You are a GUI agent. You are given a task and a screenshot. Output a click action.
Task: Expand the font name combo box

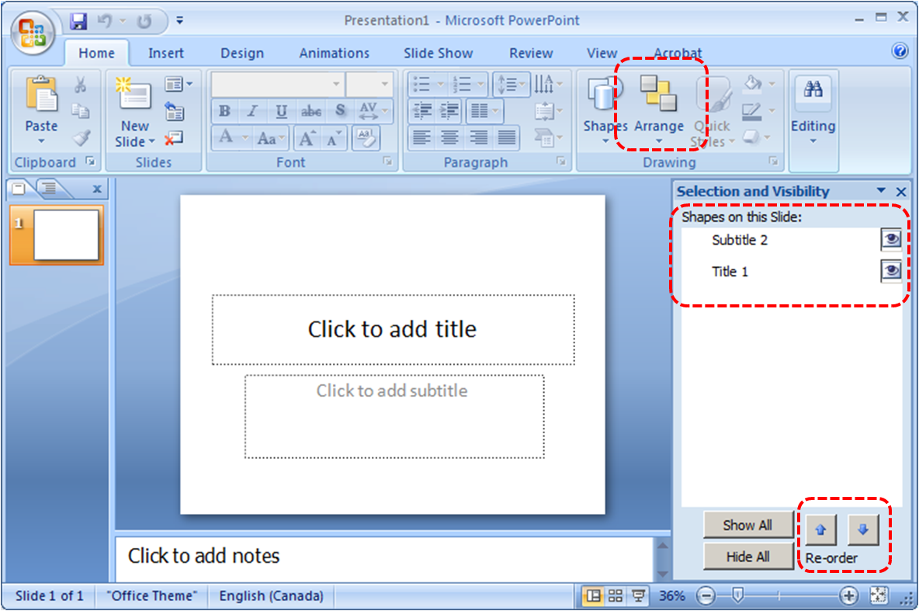point(336,84)
